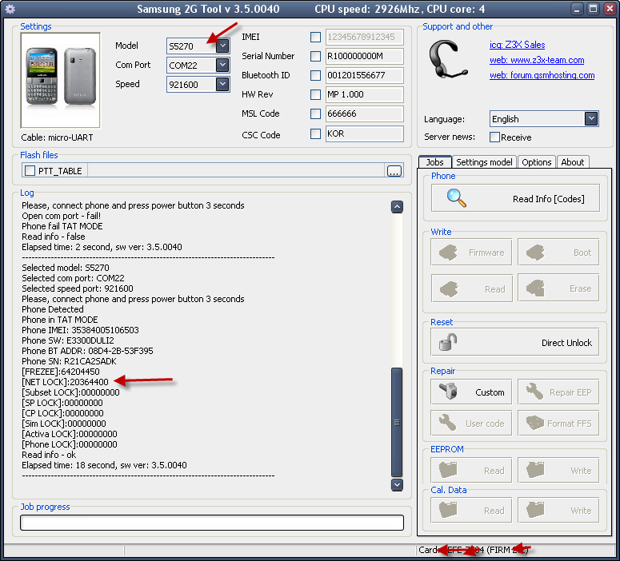Image resolution: width=620 pixels, height=561 pixels.
Task: Click the Read info - ok log line
Action: click(49, 455)
